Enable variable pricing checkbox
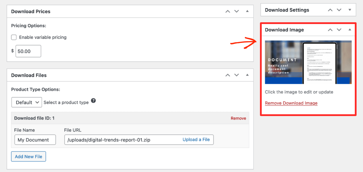Screen dimensions: 363x172 click(x=14, y=37)
